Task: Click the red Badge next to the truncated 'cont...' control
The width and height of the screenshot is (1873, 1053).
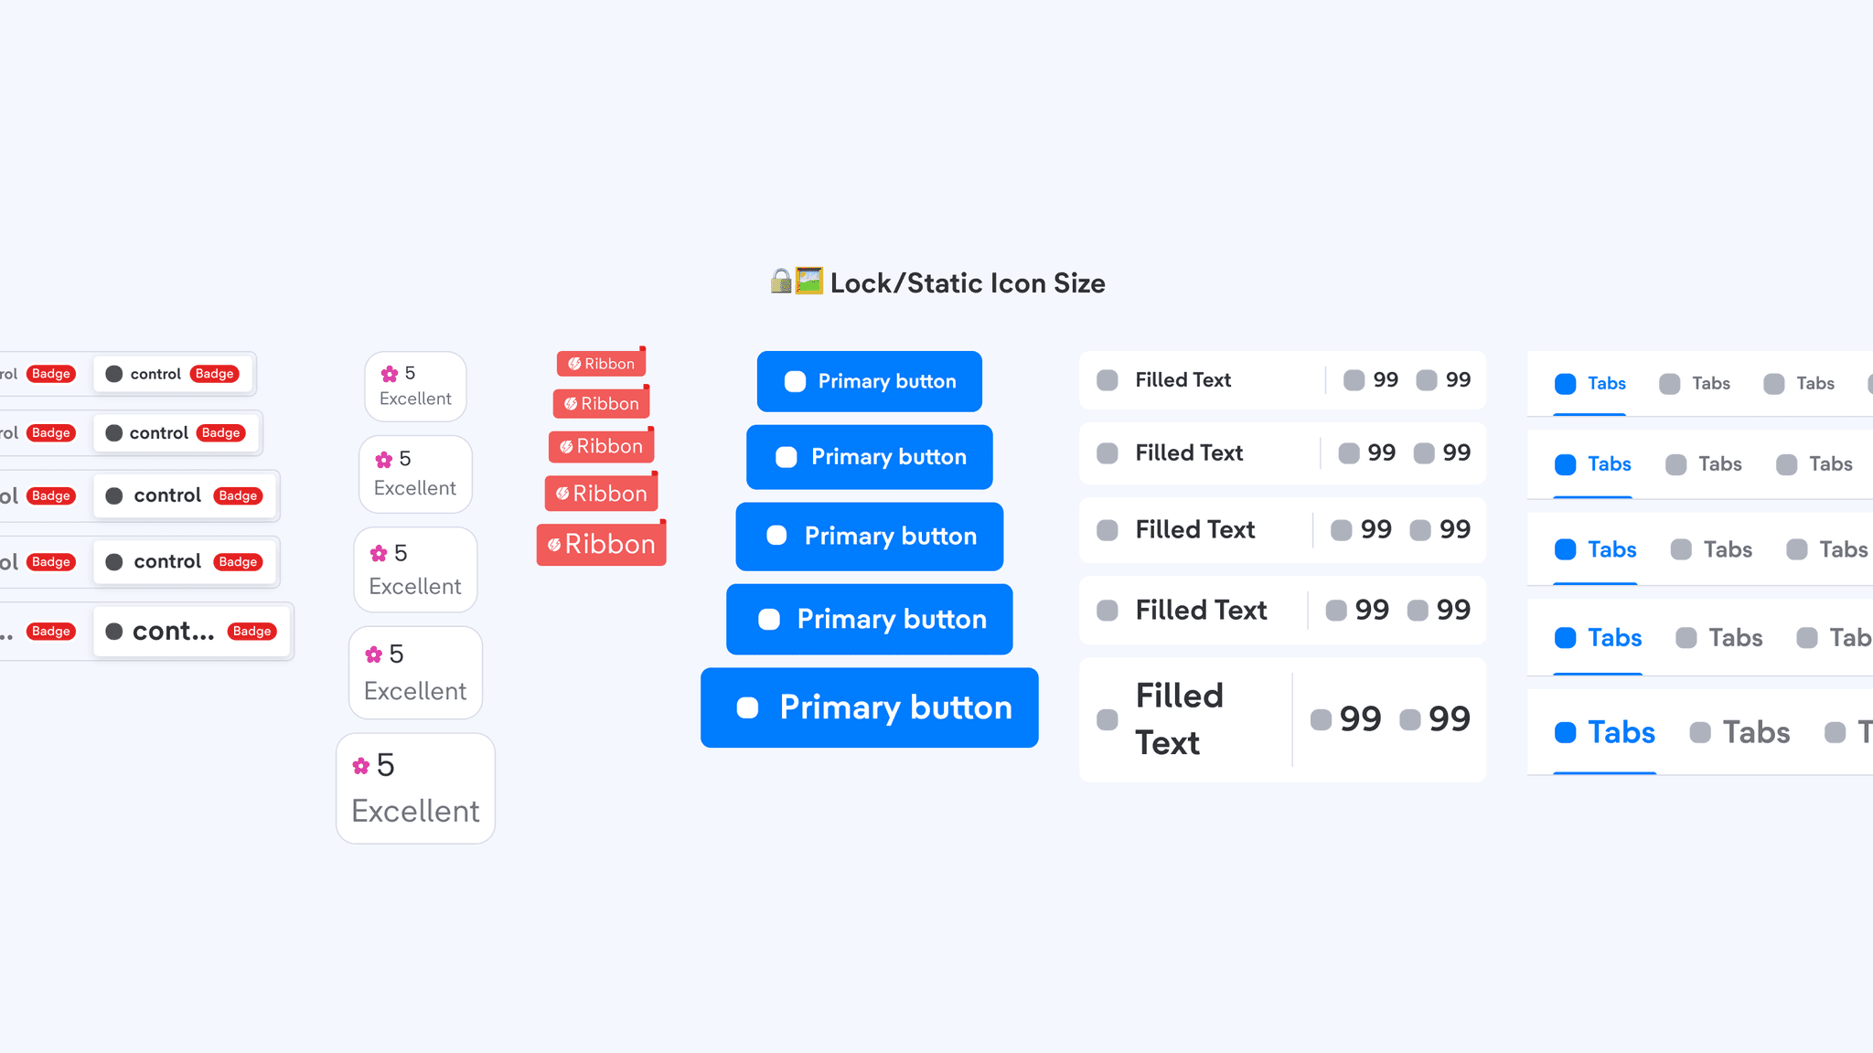Action: 252,631
